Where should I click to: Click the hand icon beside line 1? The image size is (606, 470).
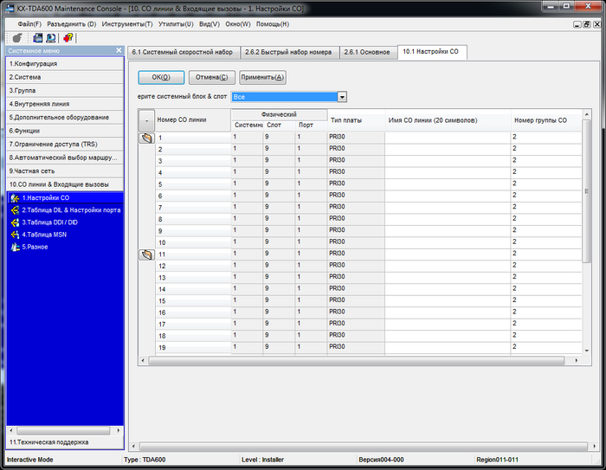click(x=146, y=138)
